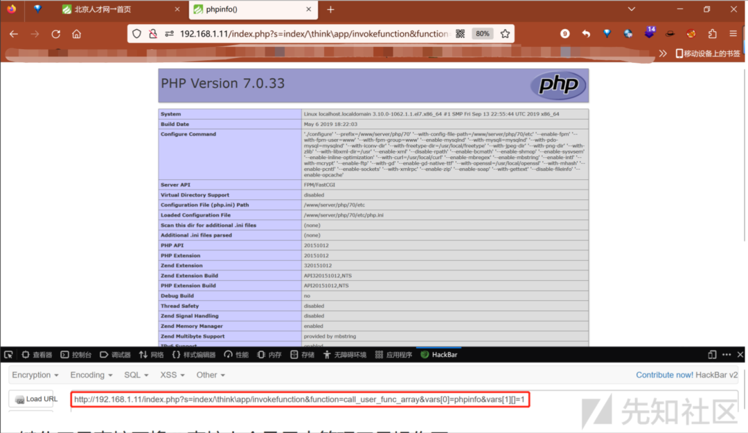Click the php logo image

pyautogui.click(x=558, y=85)
